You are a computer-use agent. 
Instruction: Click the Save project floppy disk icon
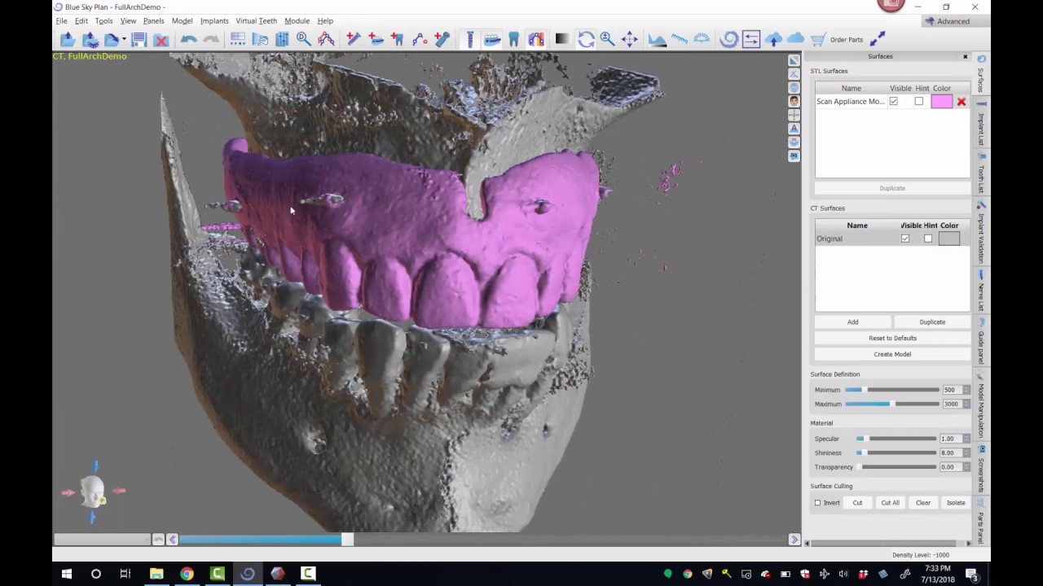pos(139,39)
